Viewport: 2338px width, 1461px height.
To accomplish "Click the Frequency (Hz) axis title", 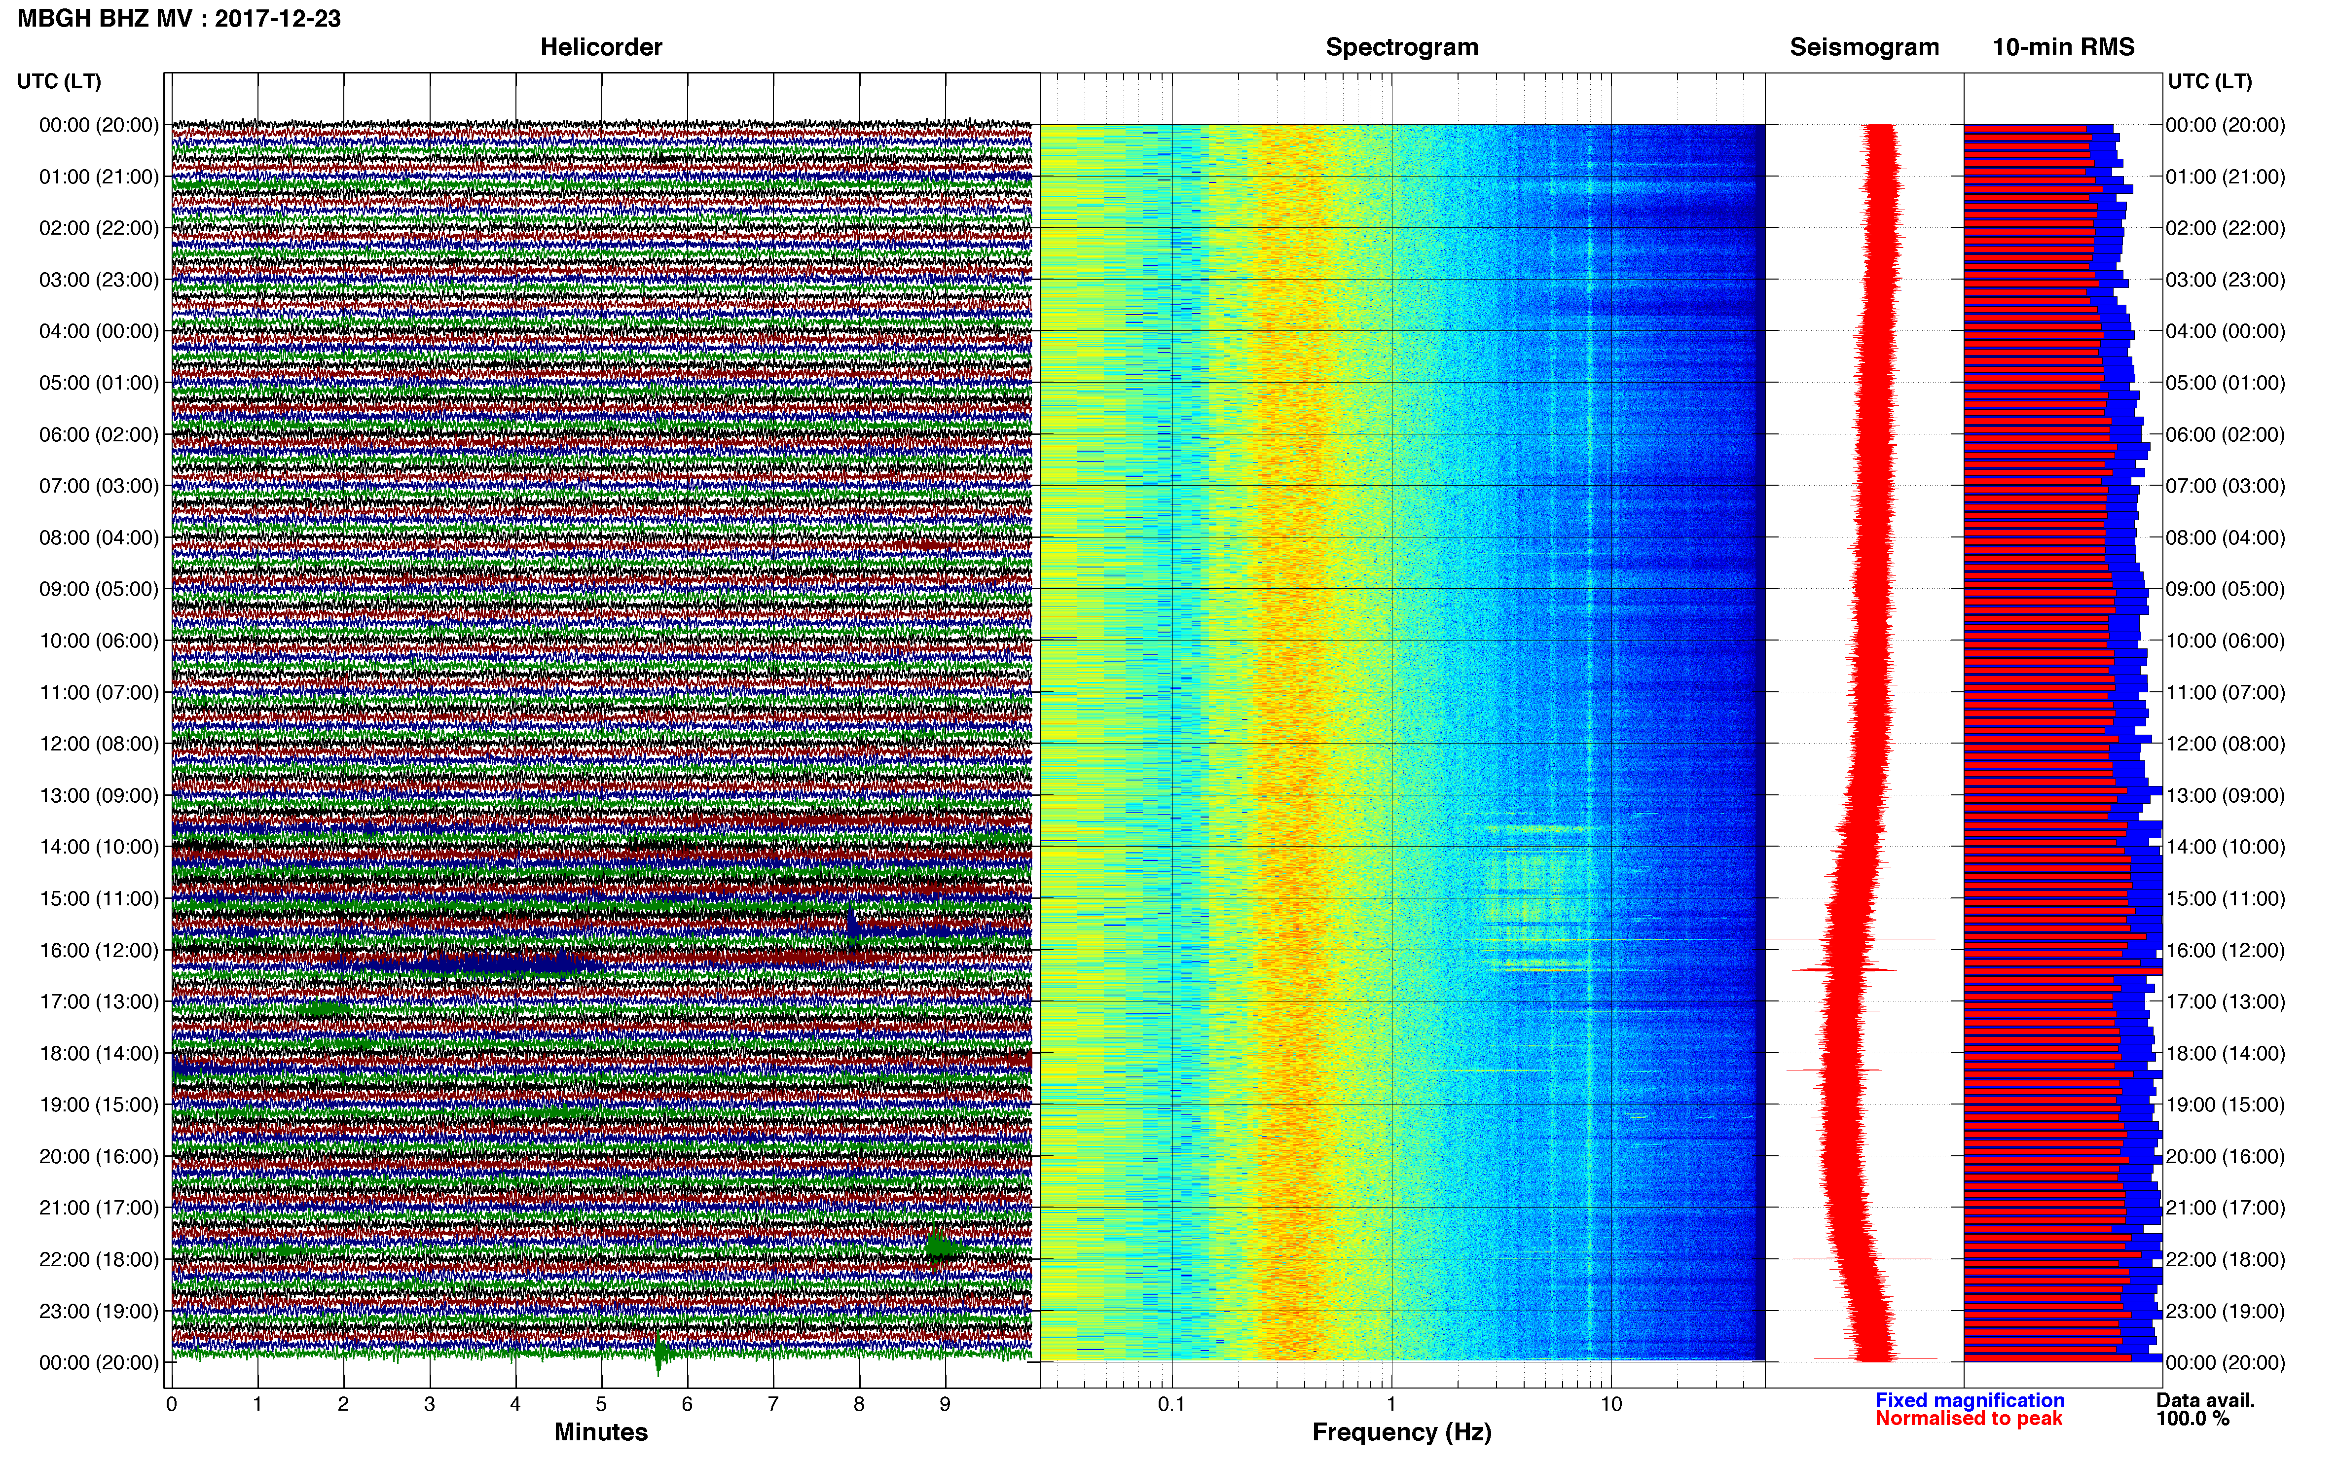I will pos(1401,1432).
